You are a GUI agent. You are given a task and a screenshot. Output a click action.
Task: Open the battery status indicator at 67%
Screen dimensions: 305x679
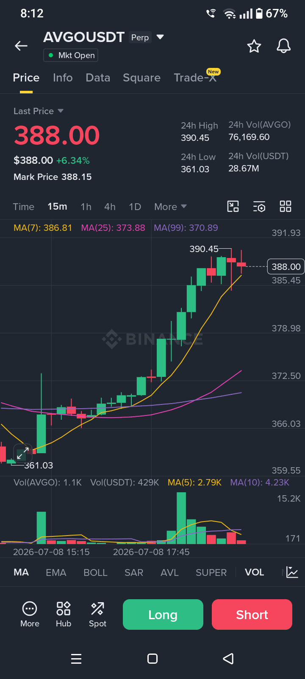(x=272, y=14)
